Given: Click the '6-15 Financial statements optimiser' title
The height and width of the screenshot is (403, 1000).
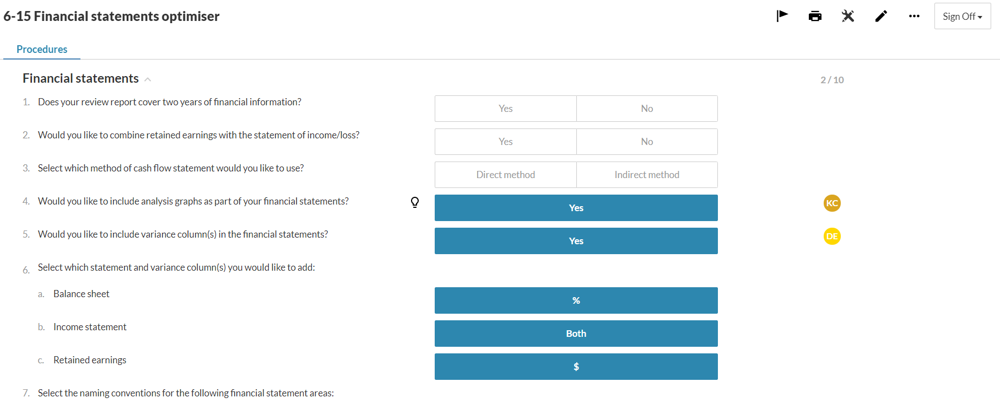Looking at the screenshot, I should coord(111,16).
